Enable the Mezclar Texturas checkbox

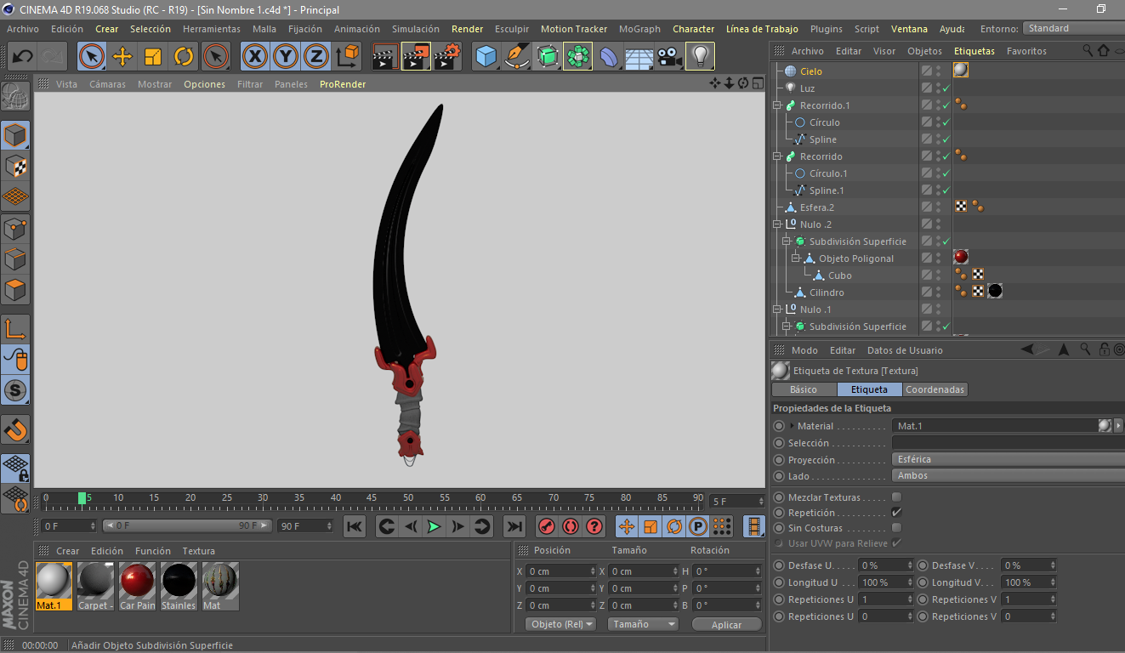point(896,497)
